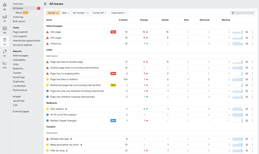Screen dimensions: 259x154
Task: Click the trend chart for 3XX redirect row
Action: [x=238, y=109]
